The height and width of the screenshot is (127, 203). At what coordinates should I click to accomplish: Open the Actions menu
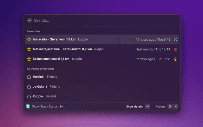160,106
